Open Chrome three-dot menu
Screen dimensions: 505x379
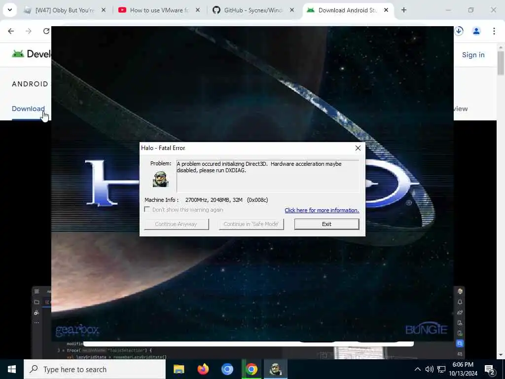point(494,31)
